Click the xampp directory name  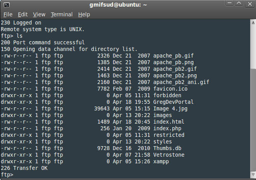(161, 162)
